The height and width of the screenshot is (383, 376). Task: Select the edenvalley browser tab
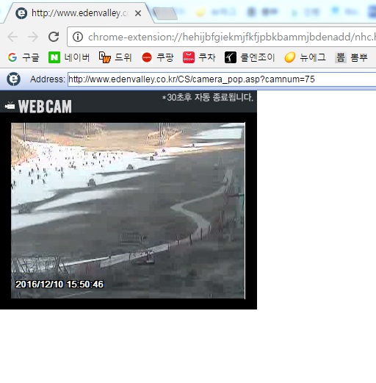click(x=79, y=13)
